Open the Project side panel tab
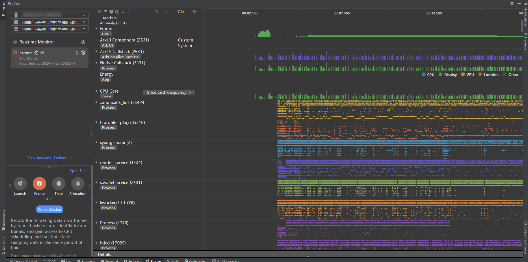The image size is (528, 262). 3,10
